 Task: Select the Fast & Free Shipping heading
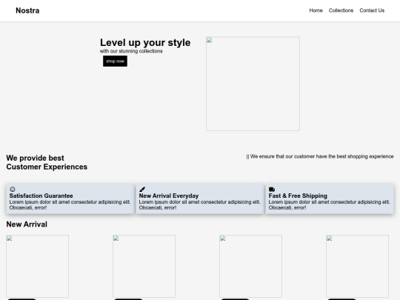pos(298,196)
